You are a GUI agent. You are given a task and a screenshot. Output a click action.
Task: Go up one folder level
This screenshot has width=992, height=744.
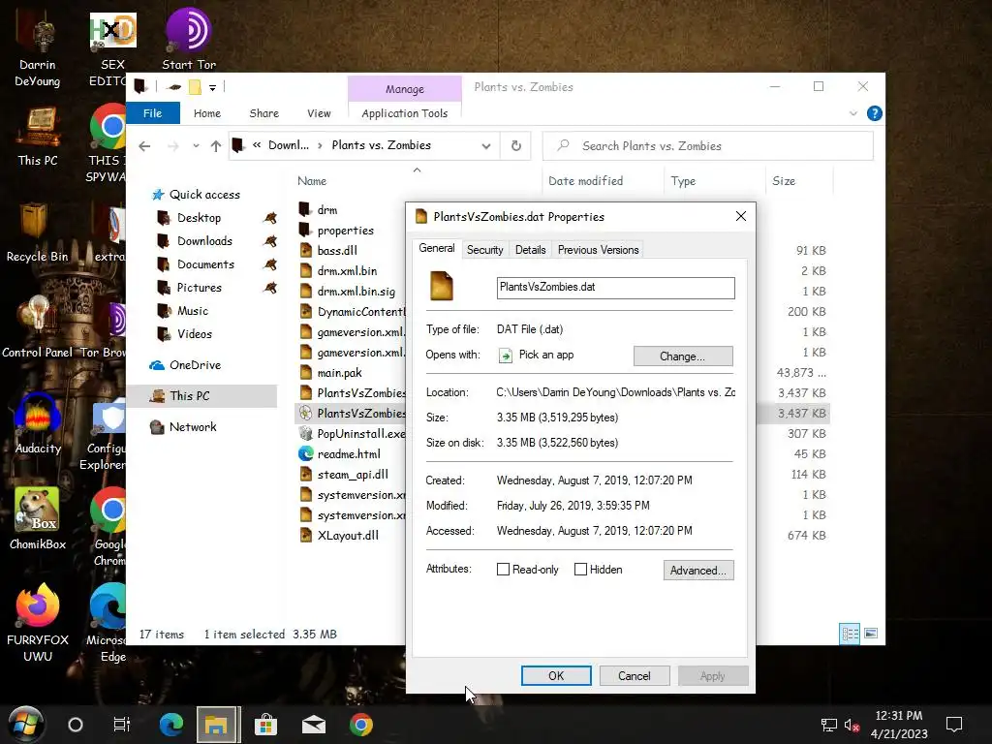coord(216,146)
